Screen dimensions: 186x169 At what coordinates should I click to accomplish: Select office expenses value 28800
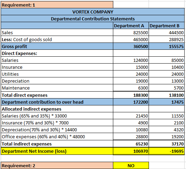[x=131, y=137]
